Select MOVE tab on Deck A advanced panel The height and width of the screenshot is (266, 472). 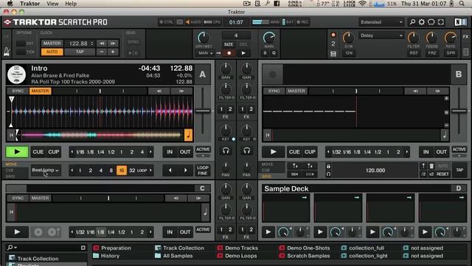point(11,164)
